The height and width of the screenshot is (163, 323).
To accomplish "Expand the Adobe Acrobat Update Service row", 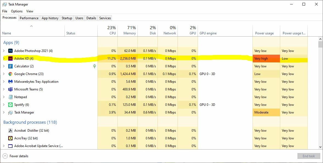I will [x=4, y=146].
